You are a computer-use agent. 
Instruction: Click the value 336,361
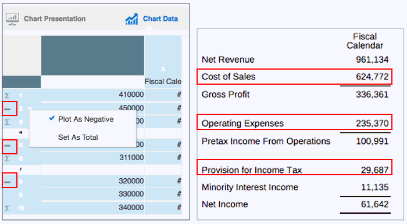[x=372, y=94]
